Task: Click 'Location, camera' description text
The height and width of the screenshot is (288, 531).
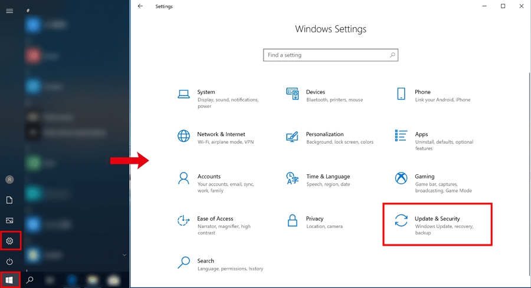Action: coord(324,227)
